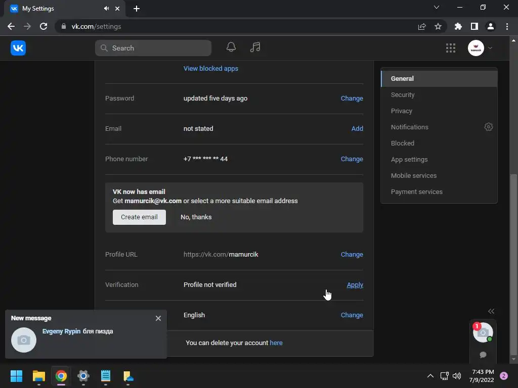Click the share this page icon
The image size is (518, 388).
tap(422, 26)
